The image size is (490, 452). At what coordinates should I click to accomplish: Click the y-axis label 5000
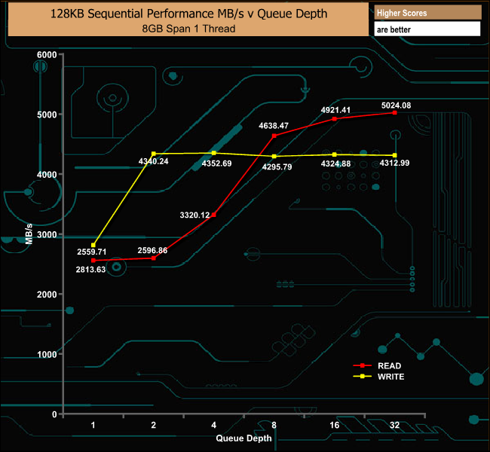point(47,115)
